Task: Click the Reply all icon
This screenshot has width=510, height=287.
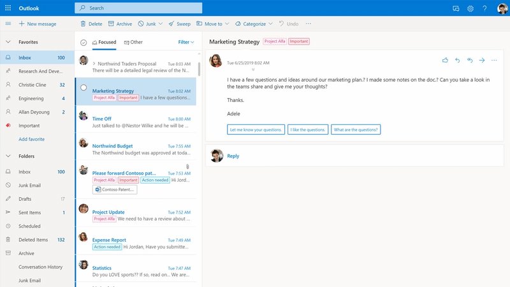Action: click(x=470, y=60)
